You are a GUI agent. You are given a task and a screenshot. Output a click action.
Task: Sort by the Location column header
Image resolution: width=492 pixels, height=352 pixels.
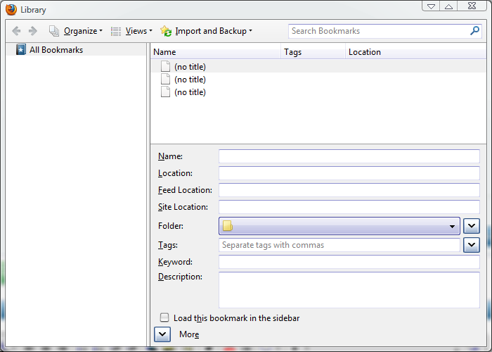(x=415, y=52)
